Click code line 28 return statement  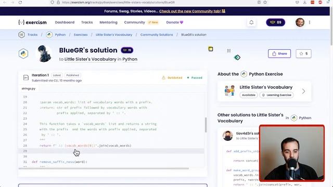tap(85, 145)
